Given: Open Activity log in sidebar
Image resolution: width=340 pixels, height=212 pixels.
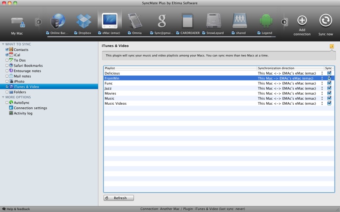Looking at the screenshot, I should 23,113.
